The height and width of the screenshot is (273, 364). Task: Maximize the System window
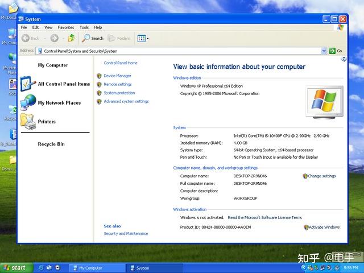pyautogui.click(x=334, y=19)
